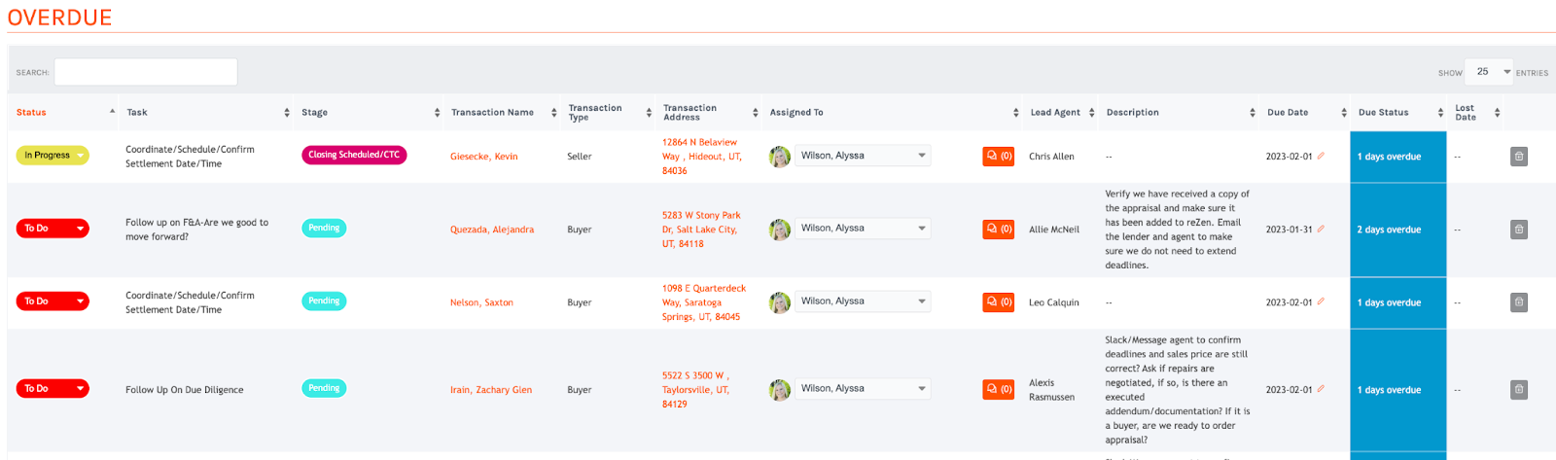
Task: Open Nelson, Saxton transaction link
Action: (481, 302)
